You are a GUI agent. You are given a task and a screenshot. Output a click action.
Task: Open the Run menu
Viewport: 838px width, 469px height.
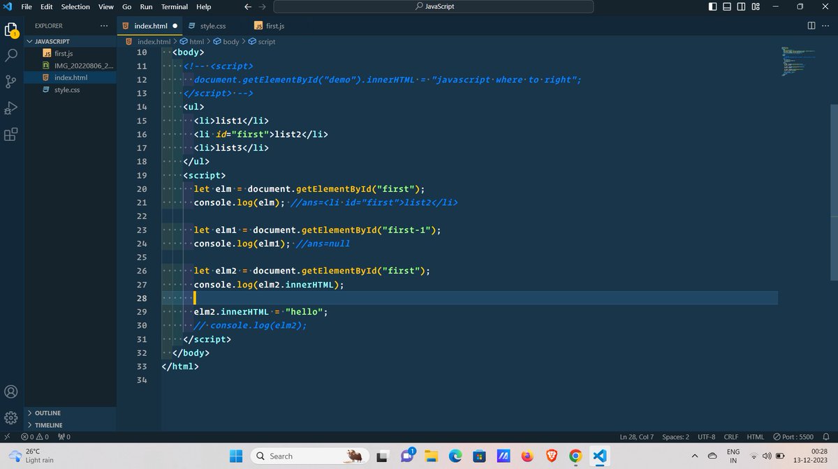[146, 7]
